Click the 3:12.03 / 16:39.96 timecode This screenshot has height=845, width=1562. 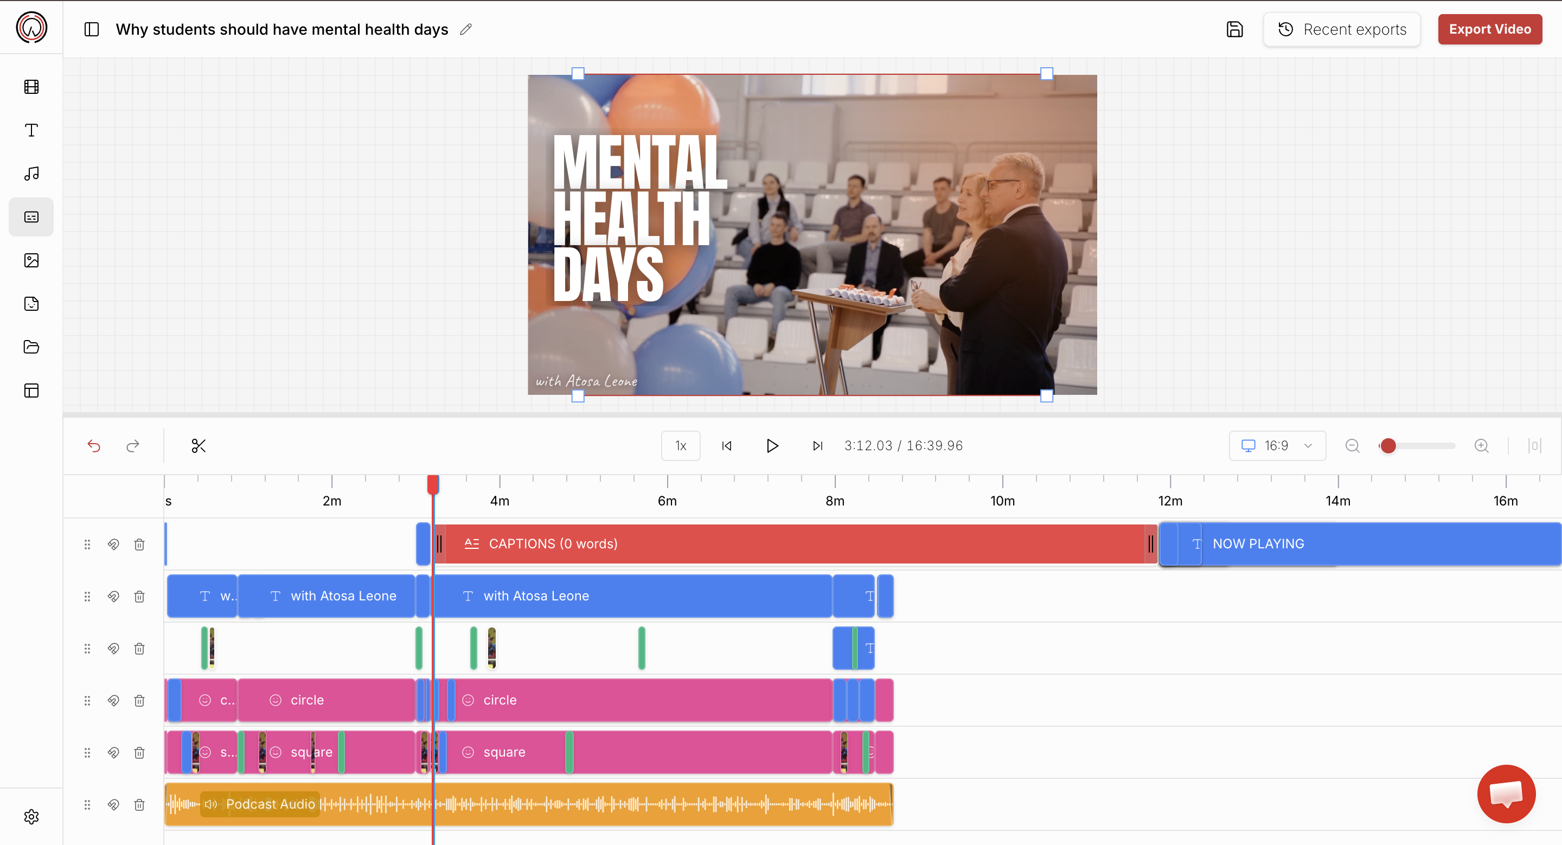(x=904, y=446)
